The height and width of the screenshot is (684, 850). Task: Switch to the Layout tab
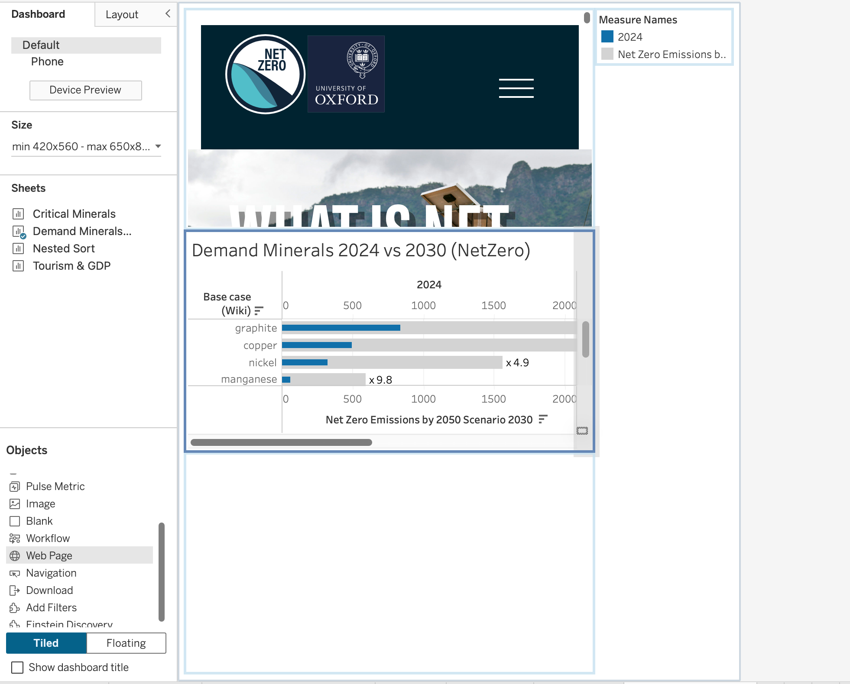(122, 14)
